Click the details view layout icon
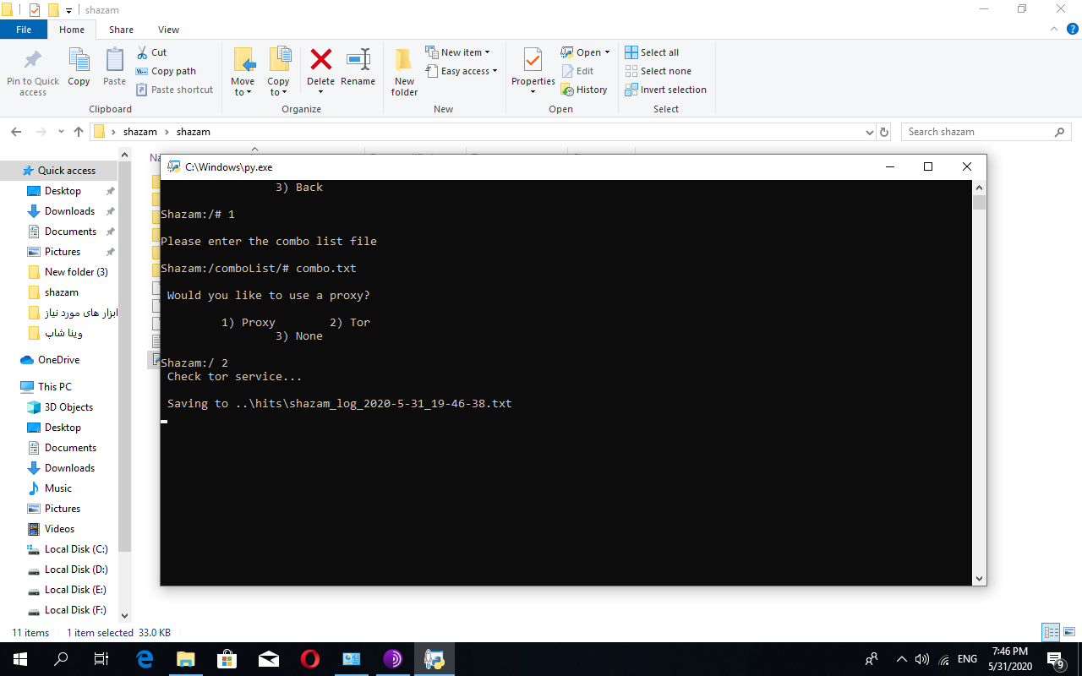This screenshot has height=676, width=1082. pos(1051,632)
